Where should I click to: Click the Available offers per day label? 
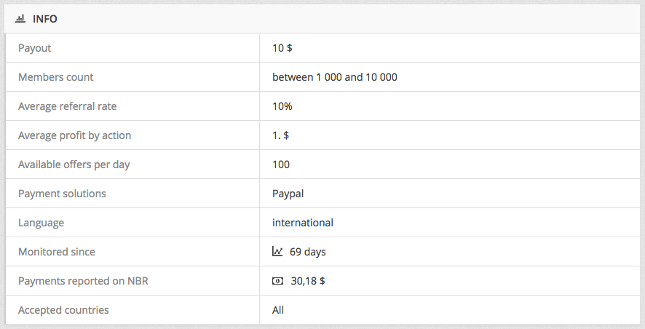[74, 164]
